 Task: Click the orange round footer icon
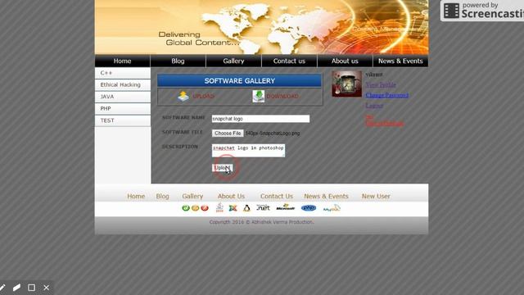click(x=195, y=208)
